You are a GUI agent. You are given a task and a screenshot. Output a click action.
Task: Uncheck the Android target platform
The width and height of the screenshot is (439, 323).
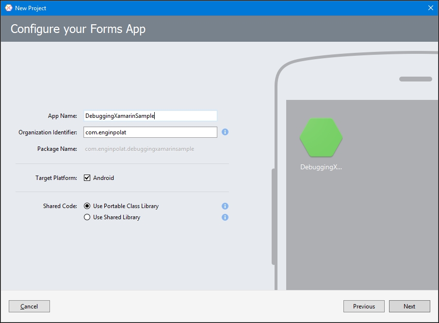point(87,178)
